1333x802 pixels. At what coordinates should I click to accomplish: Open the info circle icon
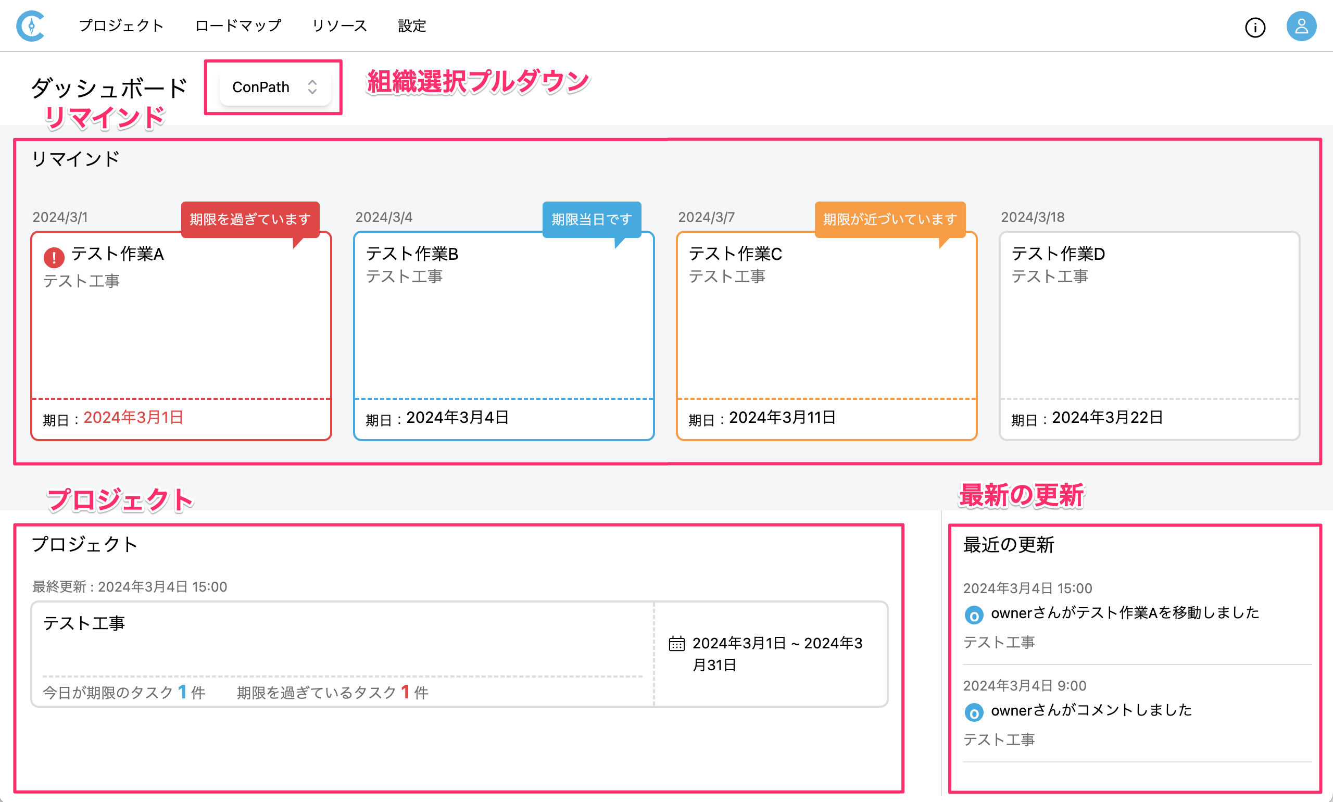(x=1255, y=27)
